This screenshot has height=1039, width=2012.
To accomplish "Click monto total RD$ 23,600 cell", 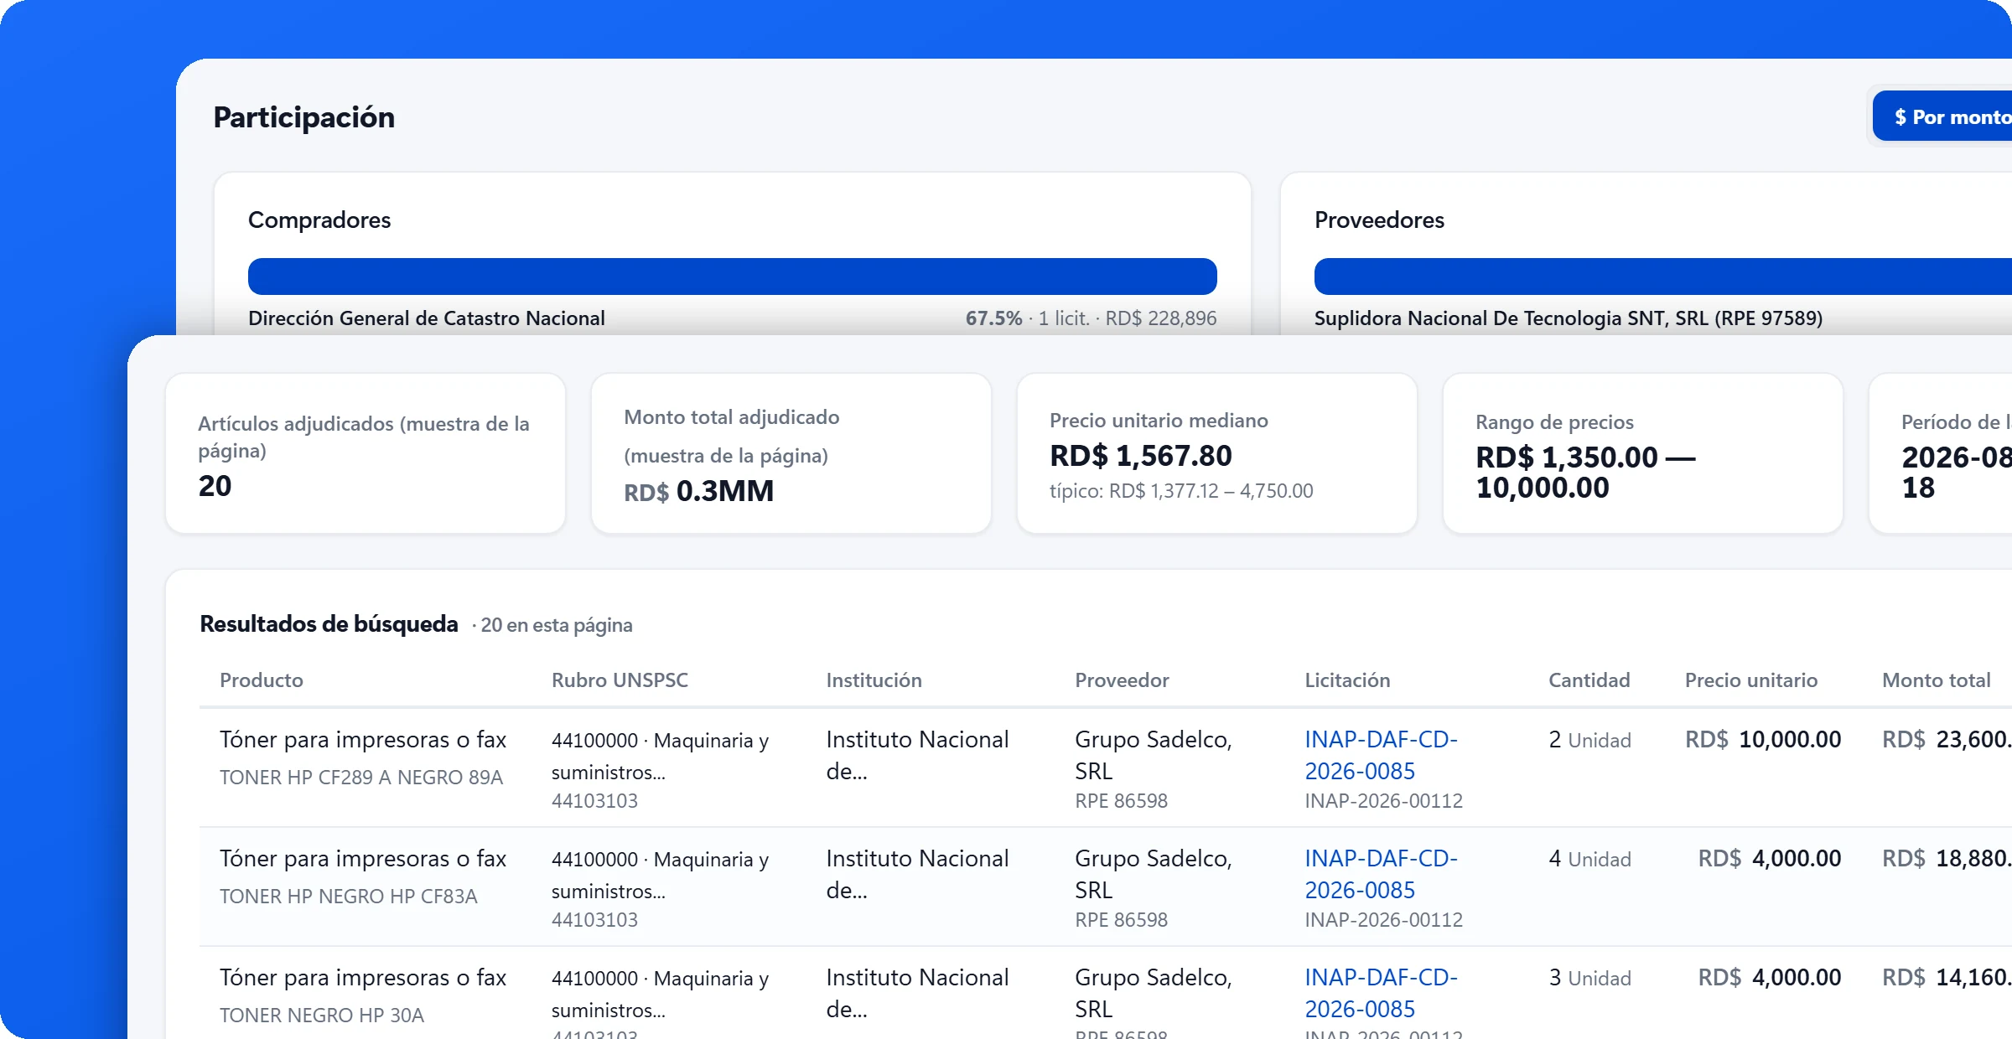I will 1947,740.
